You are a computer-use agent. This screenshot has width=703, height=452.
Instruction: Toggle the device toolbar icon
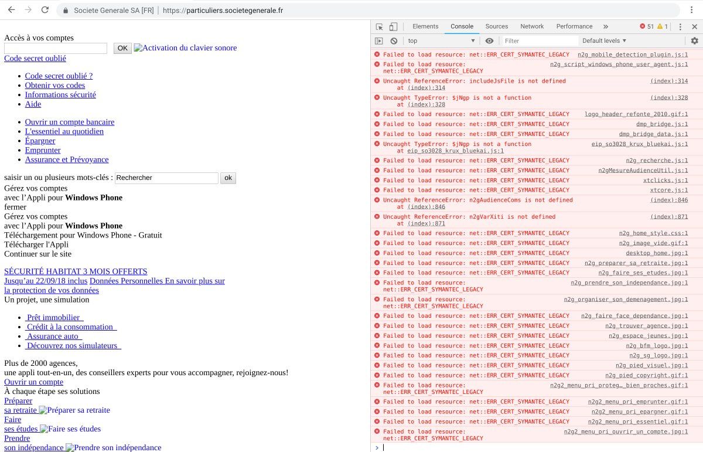click(393, 26)
